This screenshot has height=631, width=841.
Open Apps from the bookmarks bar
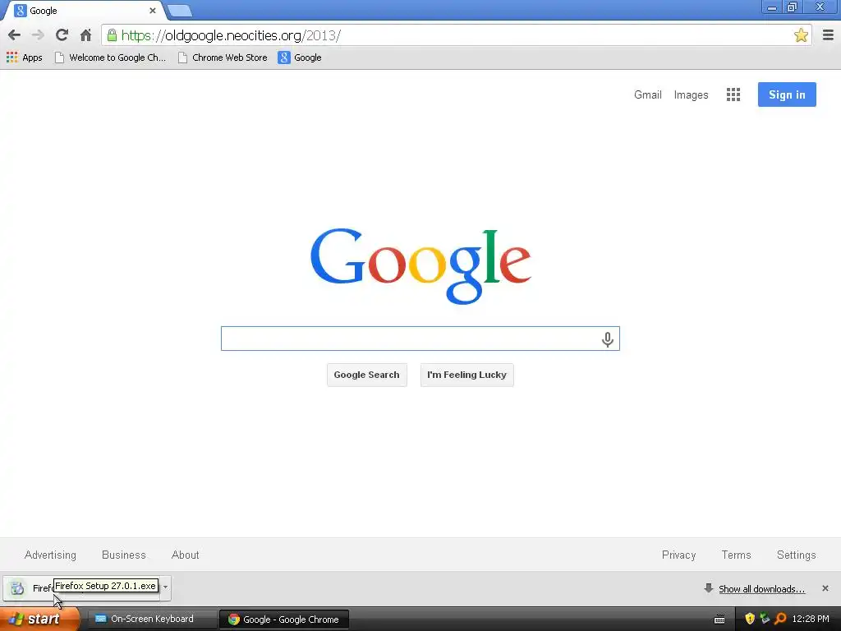(24, 58)
